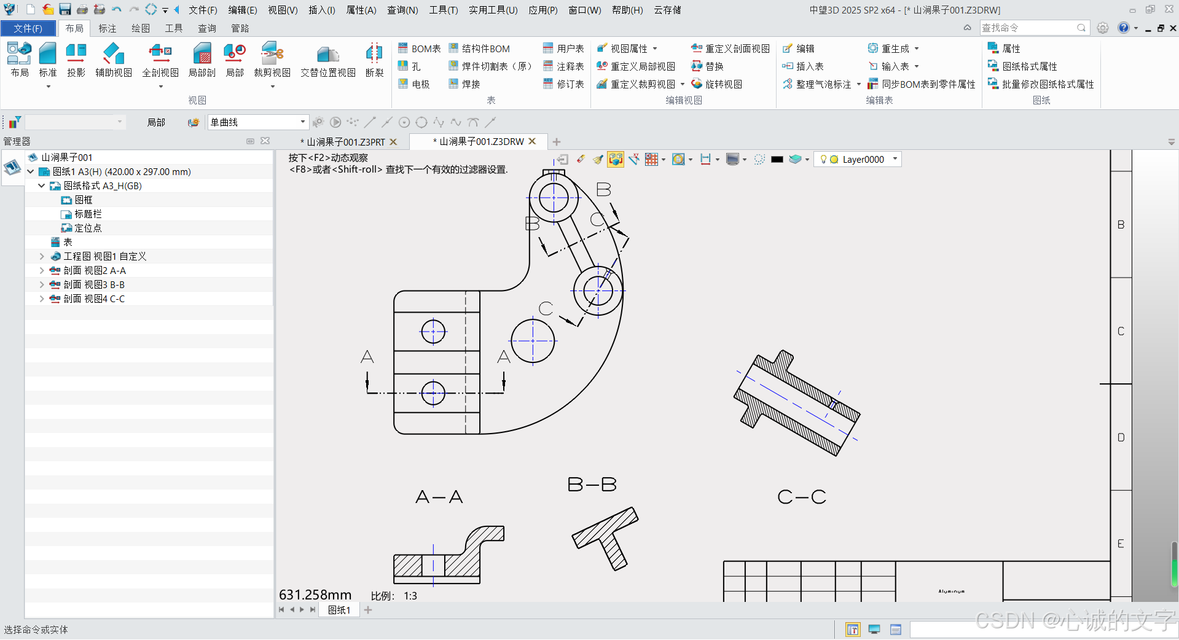Click the 图纸1 sheet tab at the bottom
This screenshot has width=1179, height=640.
[x=339, y=610]
